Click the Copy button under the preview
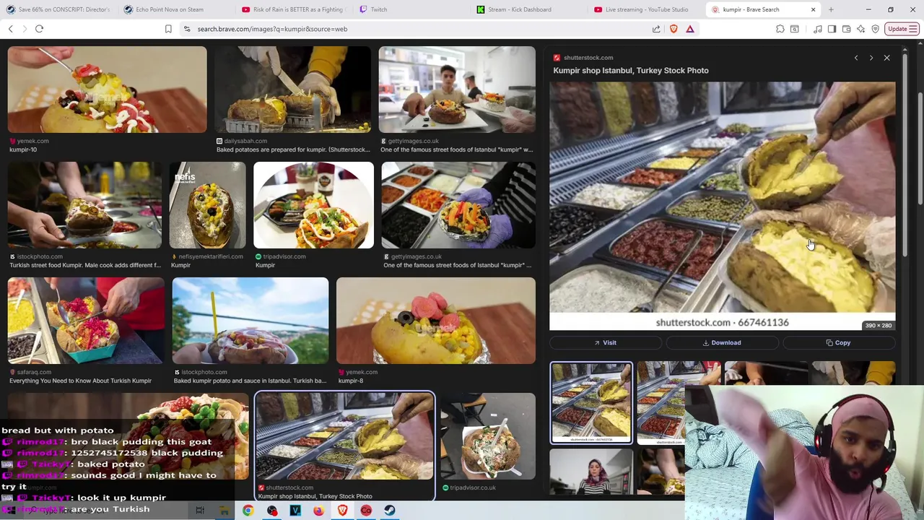The image size is (924, 520). click(839, 343)
